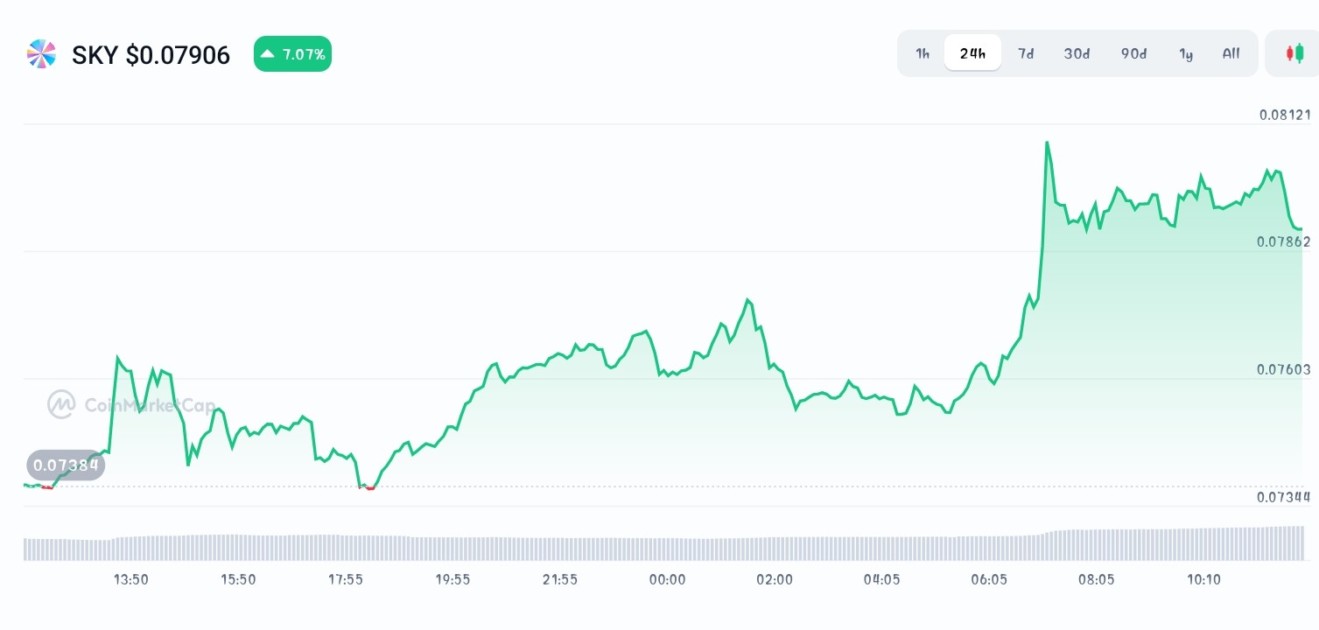Select the 1h time range tab
The height and width of the screenshot is (630, 1319).
[x=923, y=53]
